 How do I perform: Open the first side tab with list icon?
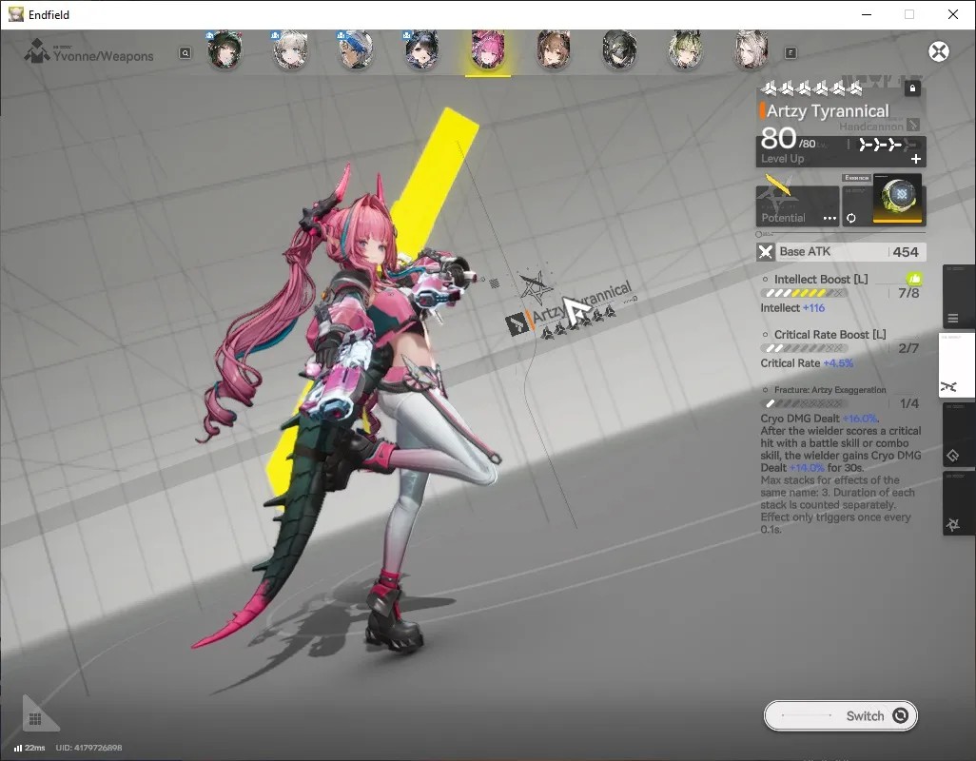953,319
